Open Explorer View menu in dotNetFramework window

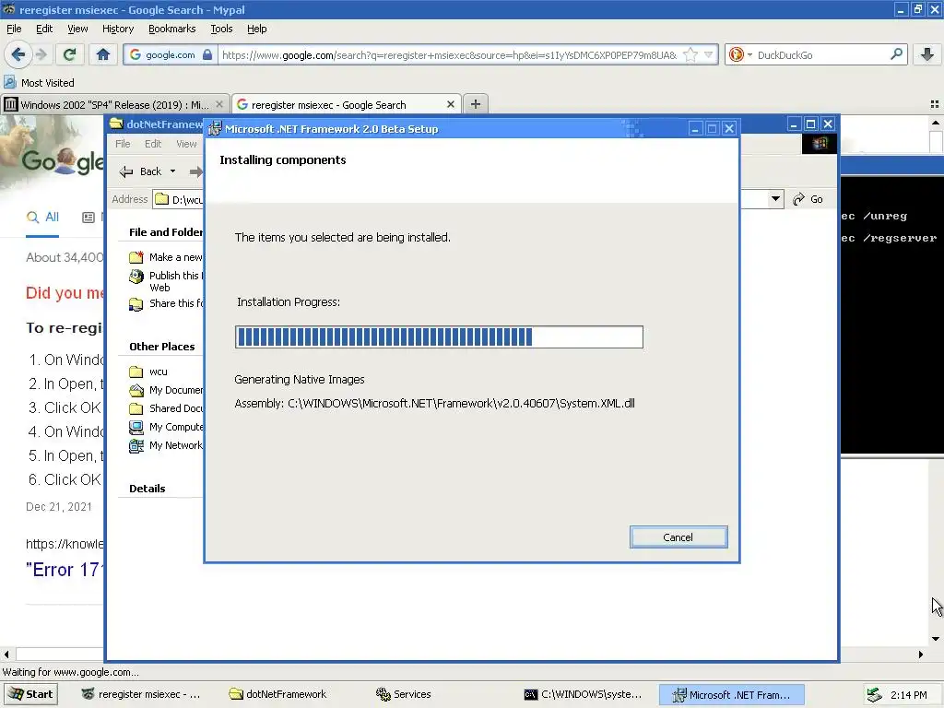pyautogui.click(x=186, y=144)
